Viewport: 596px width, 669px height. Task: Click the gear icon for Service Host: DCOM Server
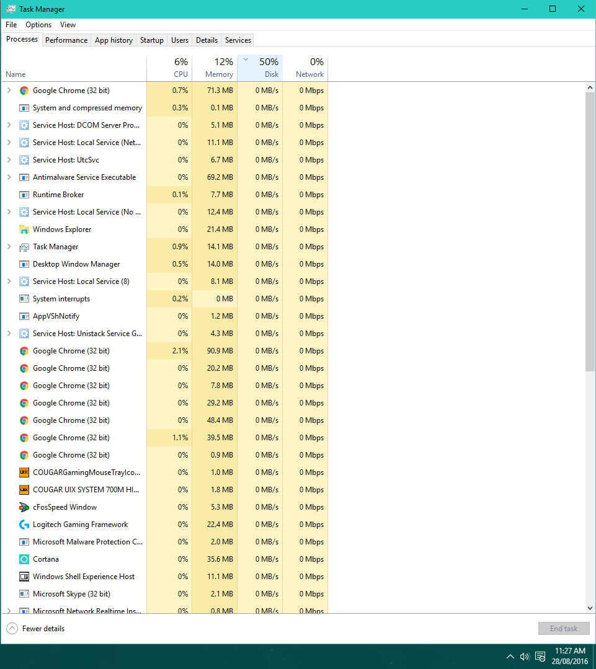(x=24, y=125)
